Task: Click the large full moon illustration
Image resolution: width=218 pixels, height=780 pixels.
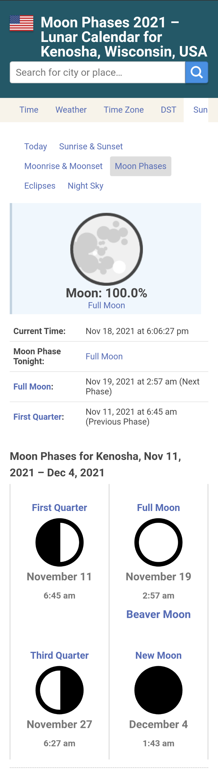Action: [x=106, y=249]
